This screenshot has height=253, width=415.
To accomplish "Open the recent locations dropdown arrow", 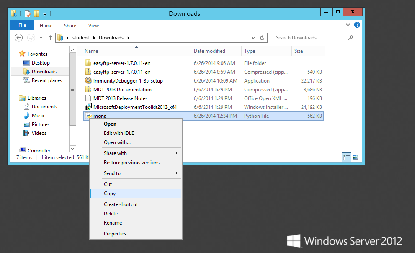I will [41, 38].
